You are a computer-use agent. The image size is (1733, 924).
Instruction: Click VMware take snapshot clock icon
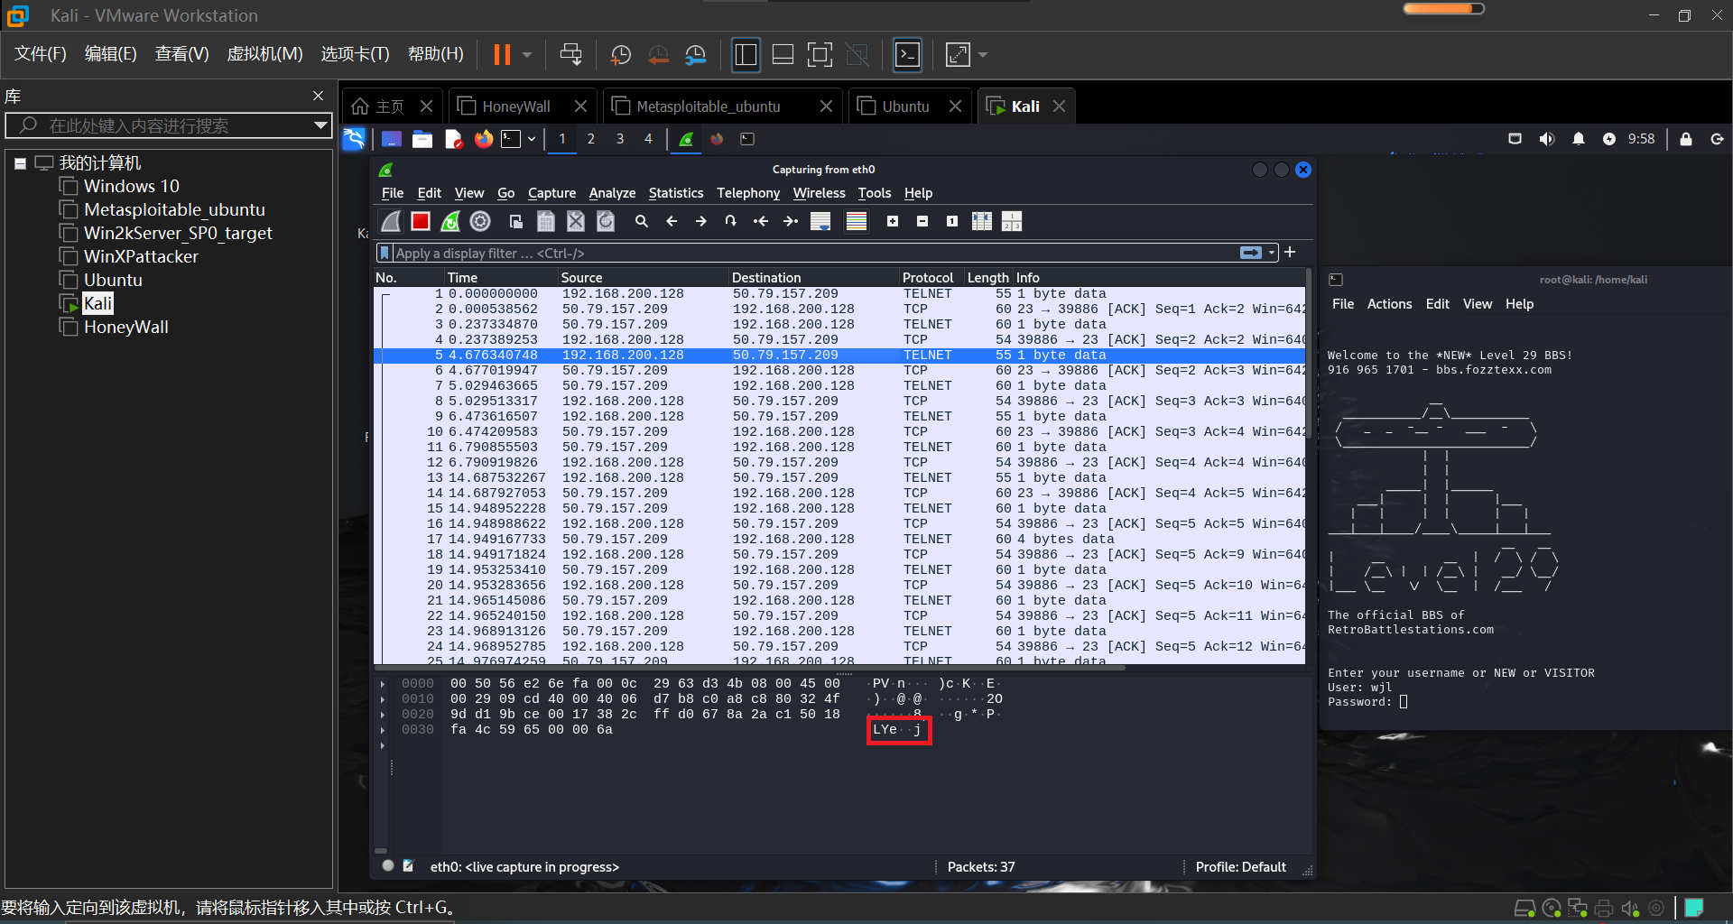pyautogui.click(x=621, y=55)
